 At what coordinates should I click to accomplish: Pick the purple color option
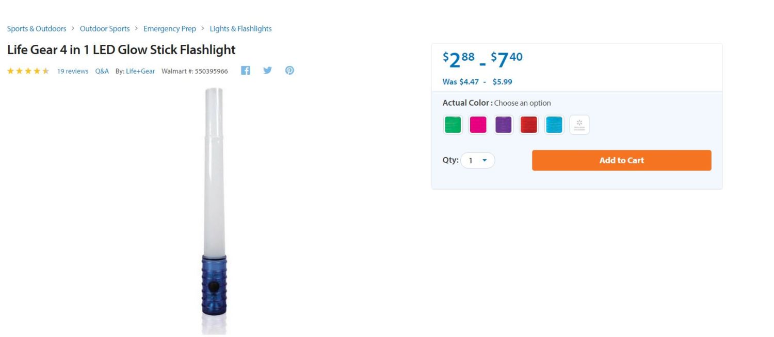pos(504,125)
